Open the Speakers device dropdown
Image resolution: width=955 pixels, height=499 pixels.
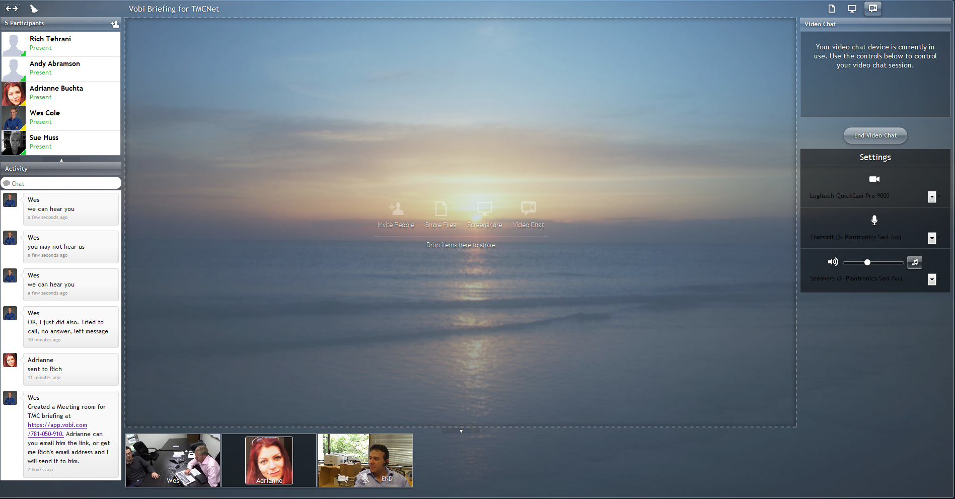pyautogui.click(x=932, y=279)
